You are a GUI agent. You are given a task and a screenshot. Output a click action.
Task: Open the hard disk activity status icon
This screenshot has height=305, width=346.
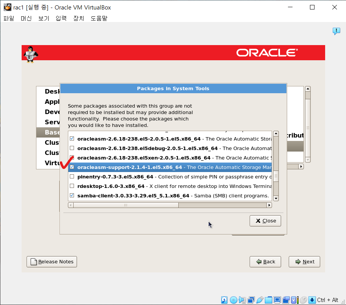click(x=224, y=300)
